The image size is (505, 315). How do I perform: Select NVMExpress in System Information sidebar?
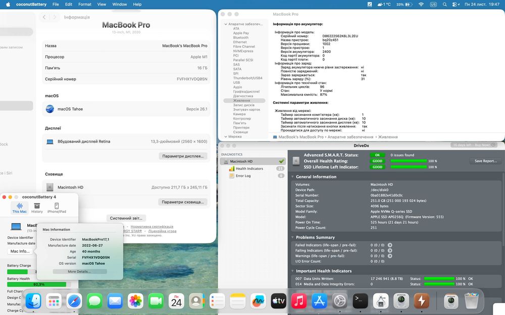coord(243,51)
